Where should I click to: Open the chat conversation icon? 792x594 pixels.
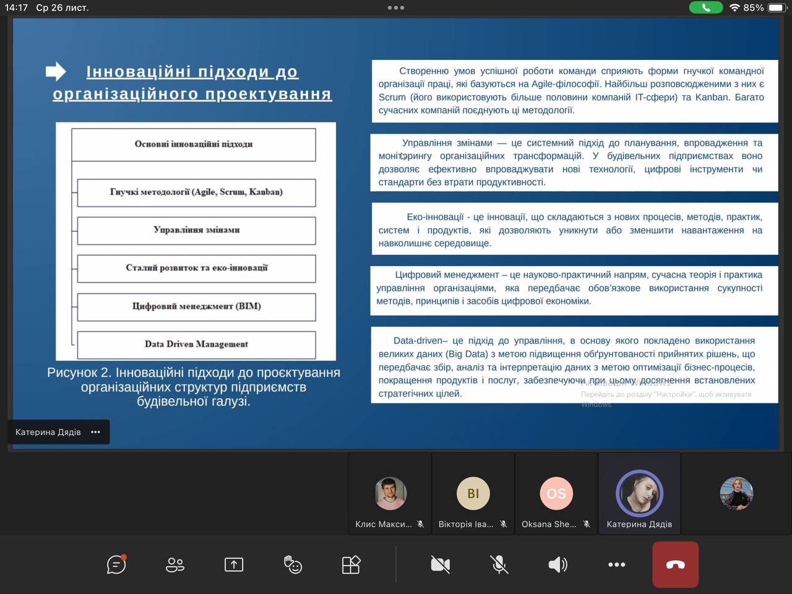coord(116,564)
